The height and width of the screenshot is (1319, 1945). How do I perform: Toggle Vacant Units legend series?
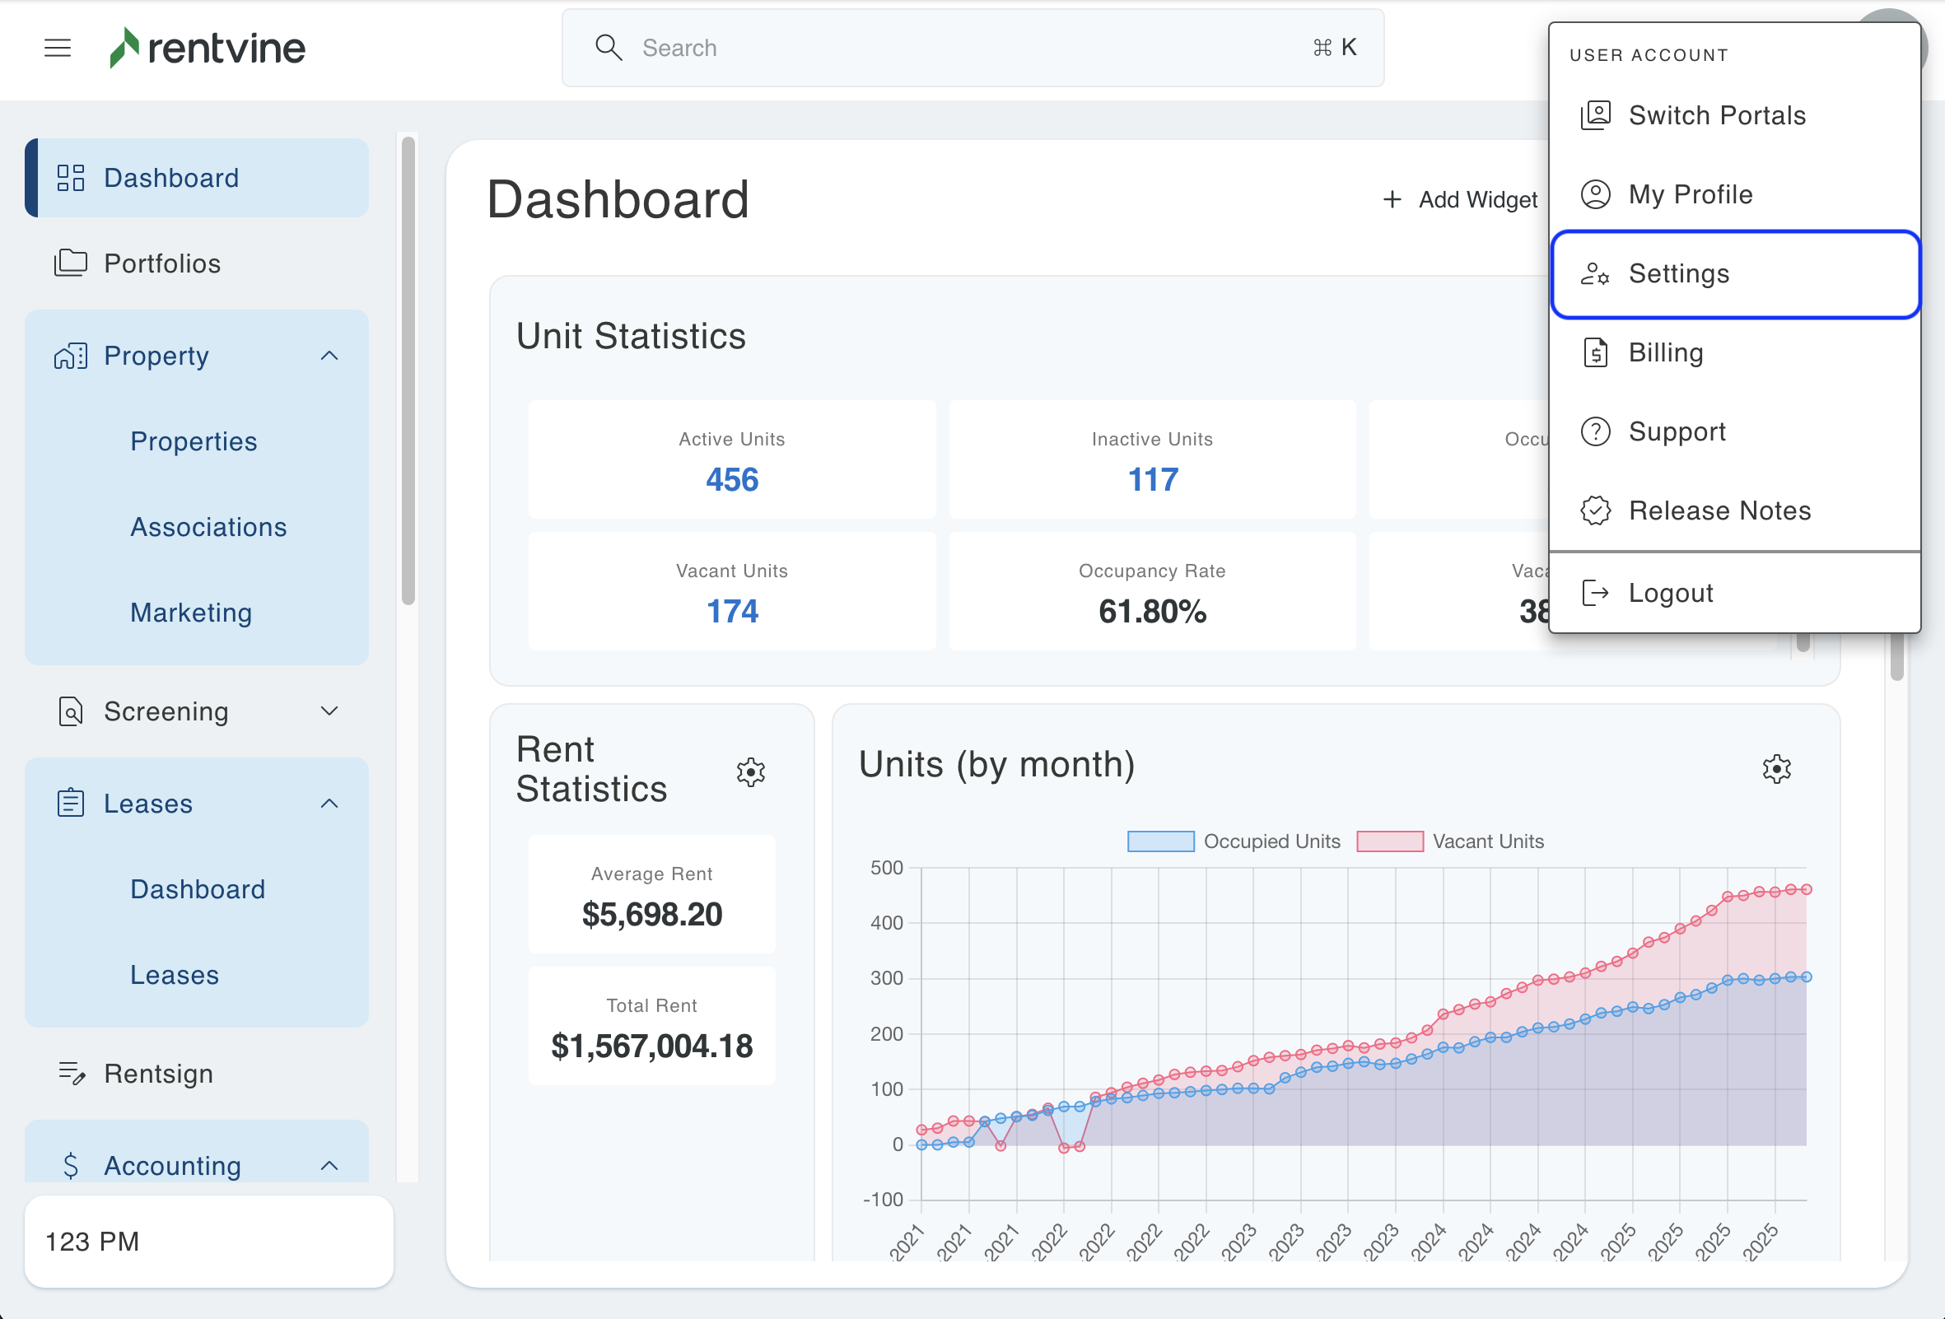tap(1389, 841)
